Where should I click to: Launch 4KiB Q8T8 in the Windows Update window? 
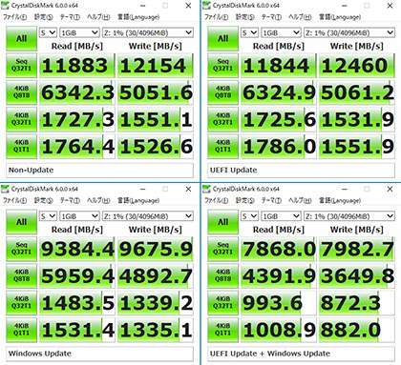click(x=21, y=275)
